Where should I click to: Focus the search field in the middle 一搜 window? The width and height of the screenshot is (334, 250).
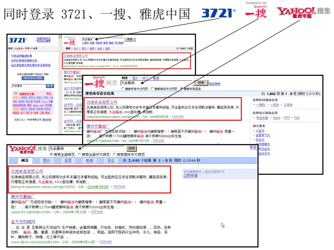[x=156, y=83]
